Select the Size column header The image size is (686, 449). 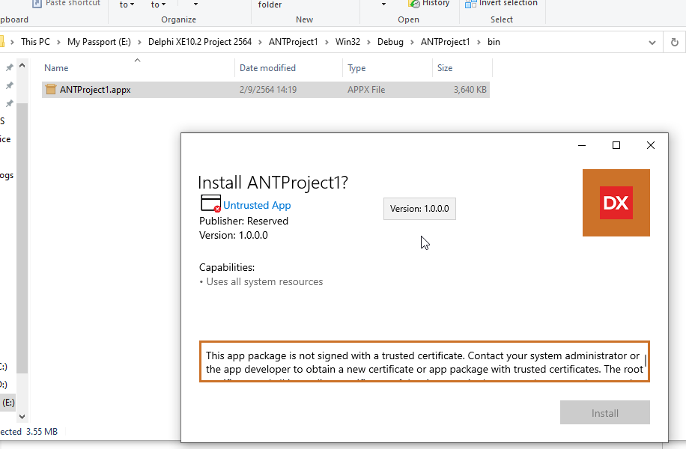pos(445,68)
